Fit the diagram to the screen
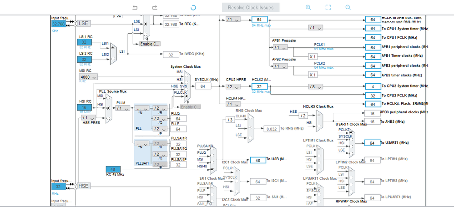Screen dimensions: 454x207 click(328, 8)
